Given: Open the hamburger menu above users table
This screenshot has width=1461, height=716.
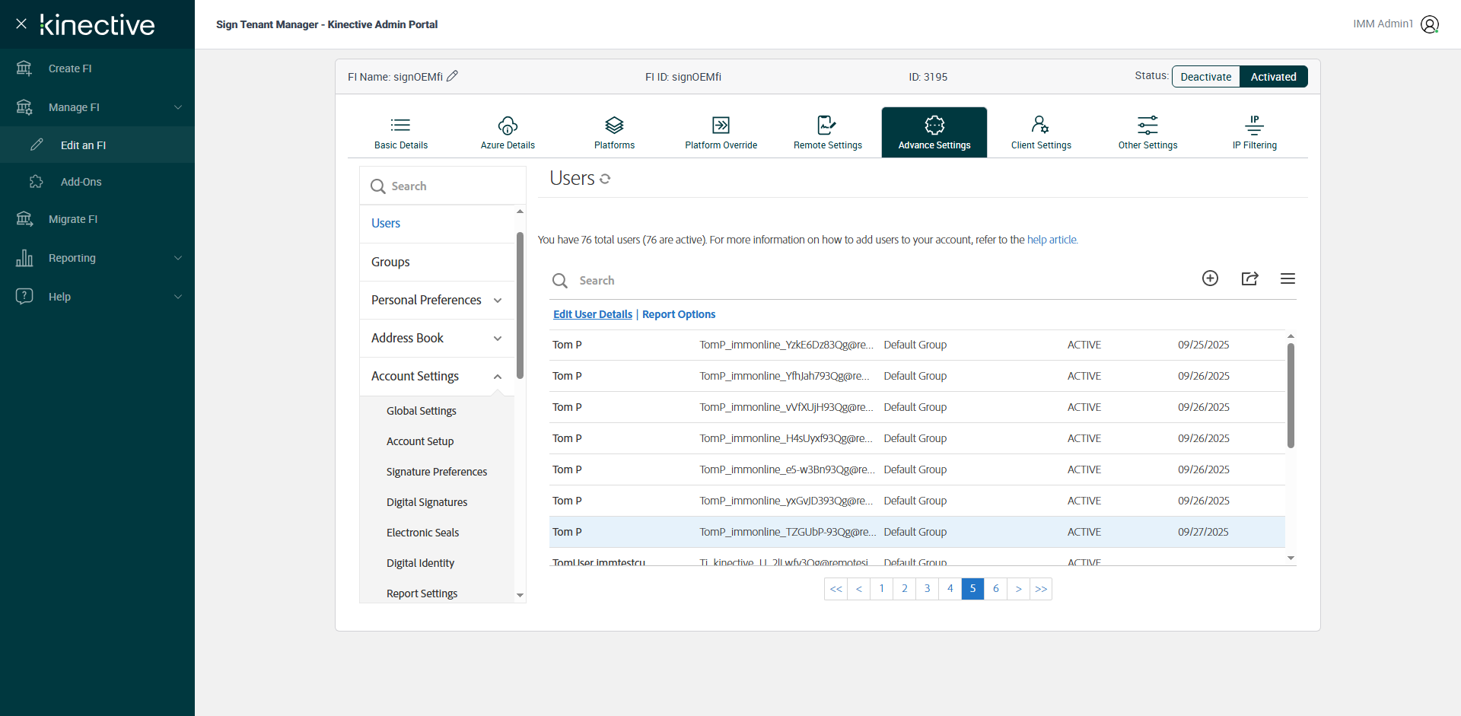Looking at the screenshot, I should pyautogui.click(x=1288, y=278).
